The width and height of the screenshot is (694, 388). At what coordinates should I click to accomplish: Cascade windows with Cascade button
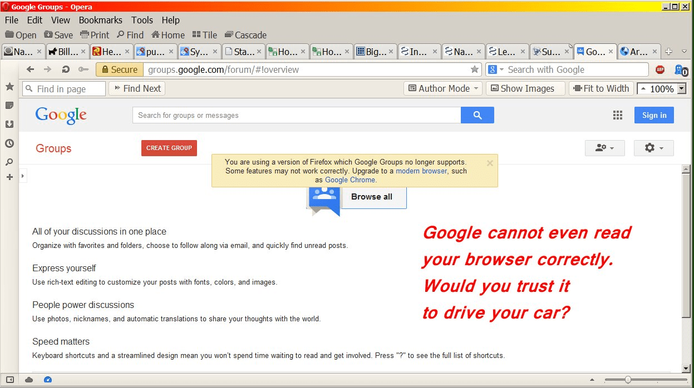245,35
